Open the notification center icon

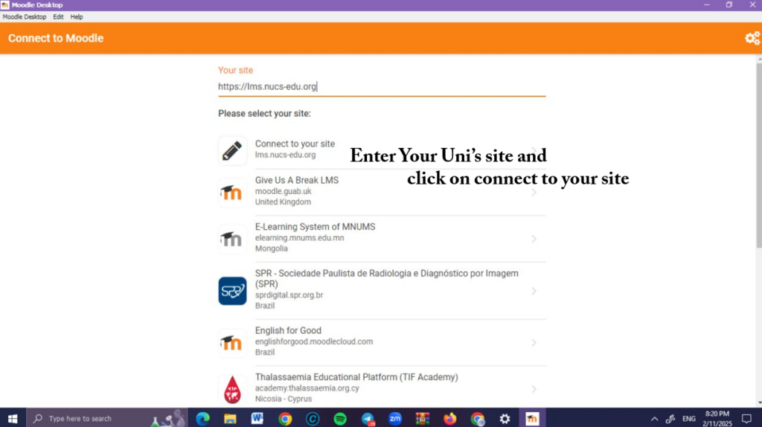pos(746,418)
